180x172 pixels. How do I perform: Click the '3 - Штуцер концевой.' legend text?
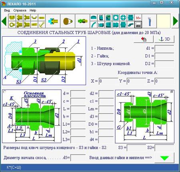111,63
